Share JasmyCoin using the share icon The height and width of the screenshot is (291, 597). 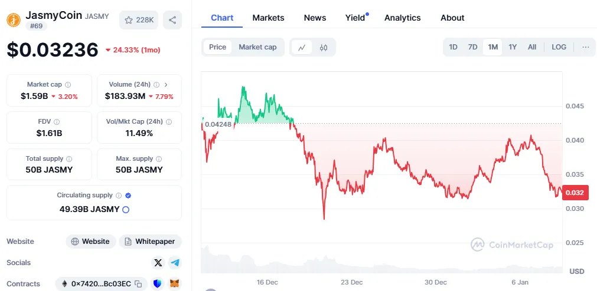tap(172, 20)
